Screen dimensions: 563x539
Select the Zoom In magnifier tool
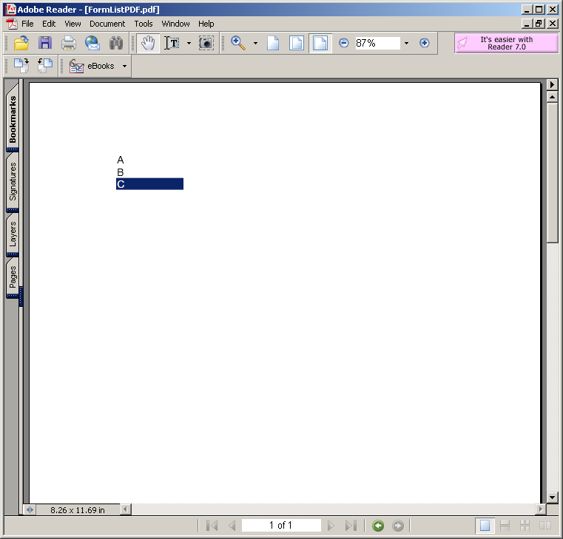tap(237, 43)
